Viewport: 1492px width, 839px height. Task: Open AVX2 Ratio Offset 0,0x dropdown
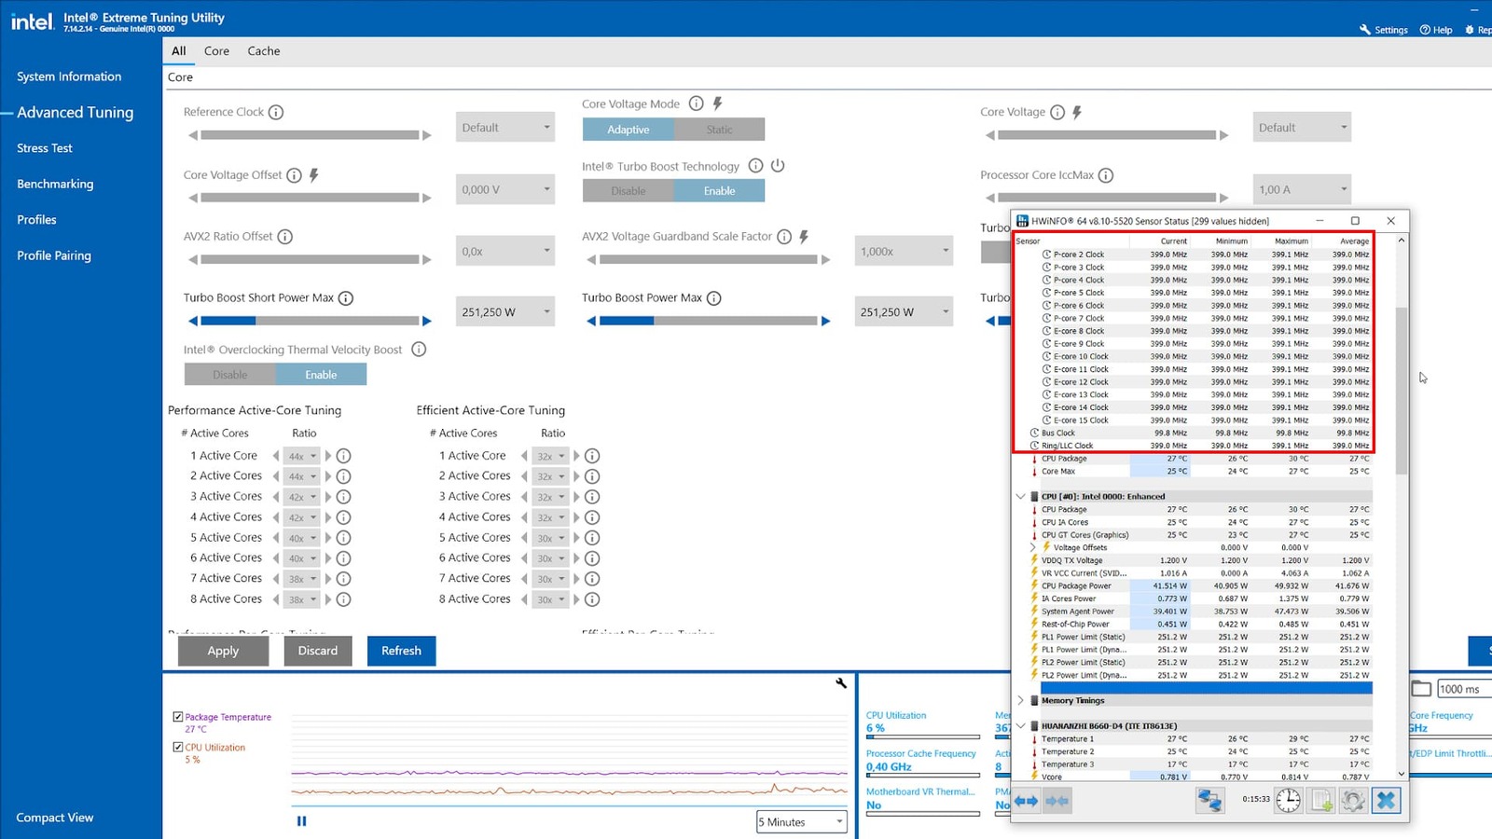point(505,252)
